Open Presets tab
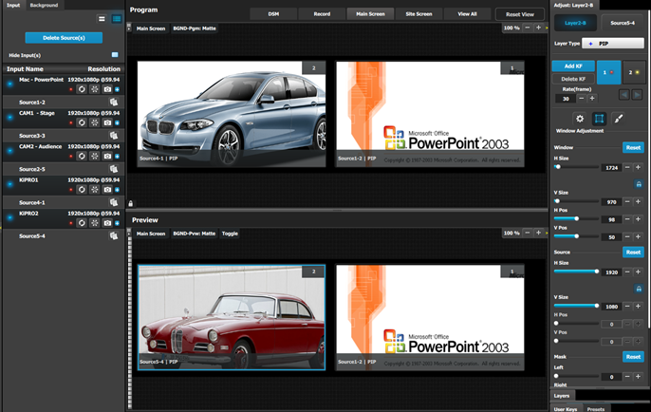This screenshot has width=651, height=412. click(596, 409)
